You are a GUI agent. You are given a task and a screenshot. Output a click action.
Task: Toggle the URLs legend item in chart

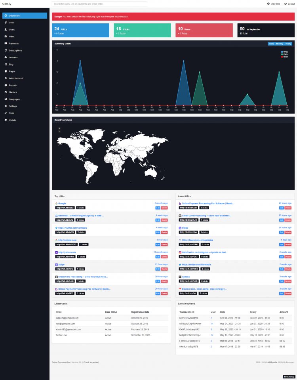click(x=285, y=52)
